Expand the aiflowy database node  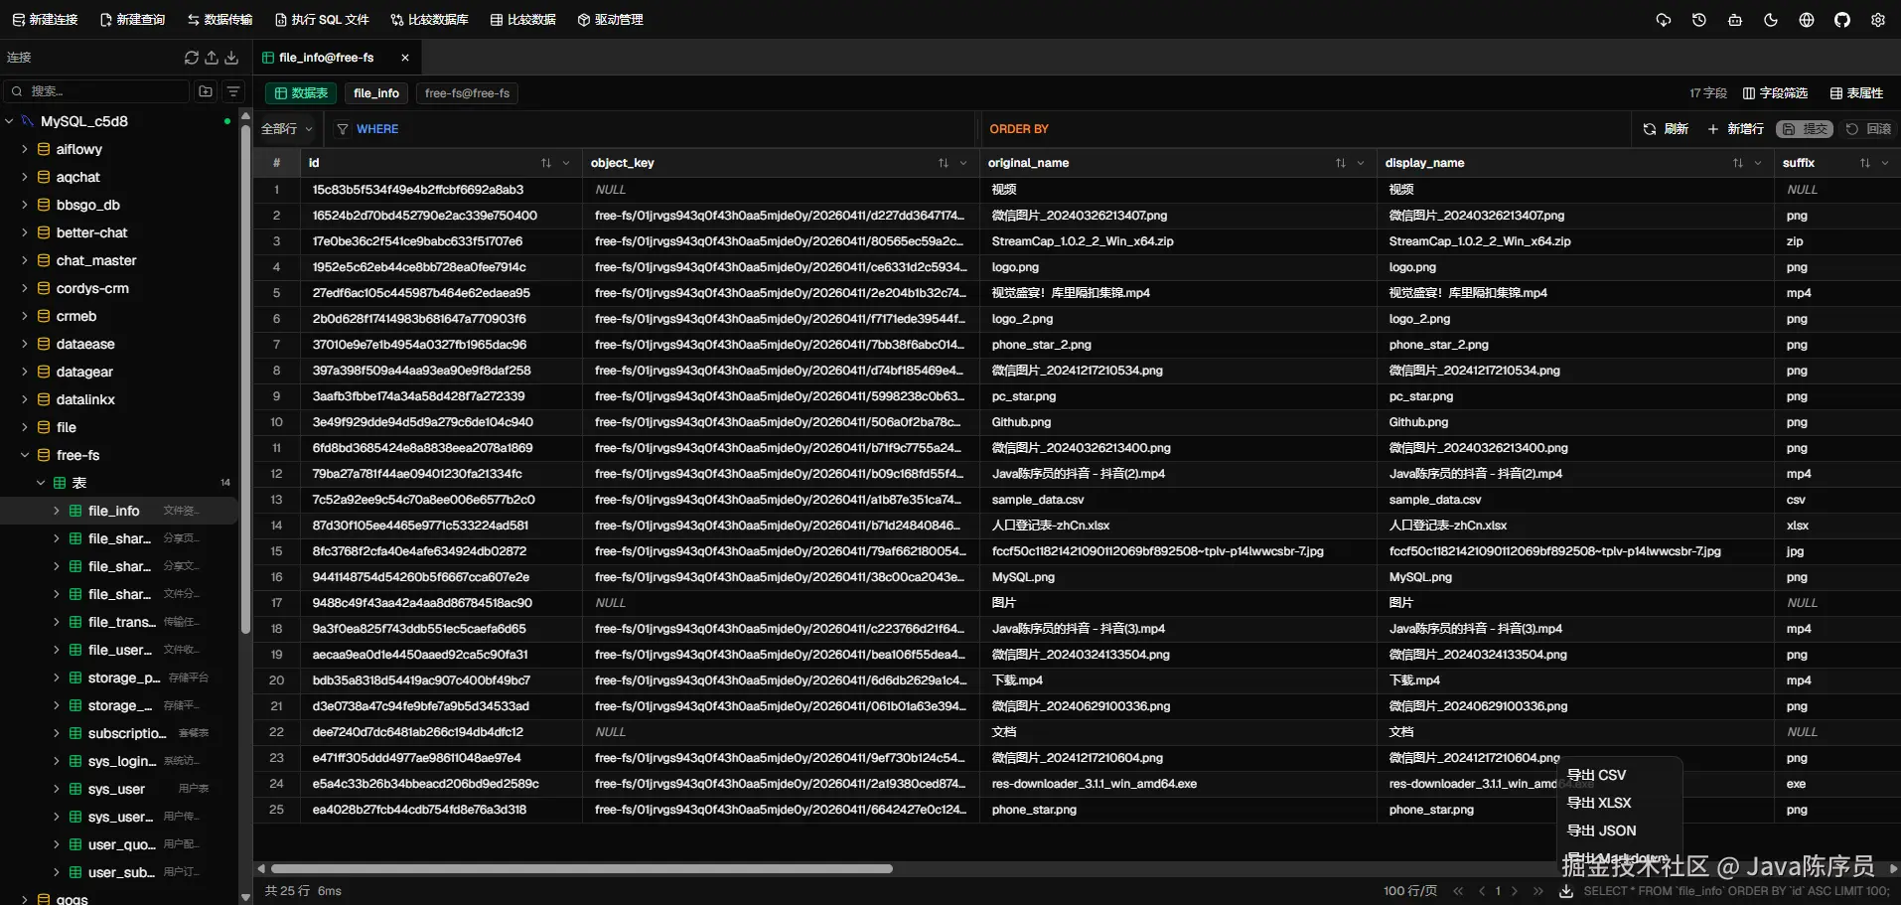click(x=25, y=149)
